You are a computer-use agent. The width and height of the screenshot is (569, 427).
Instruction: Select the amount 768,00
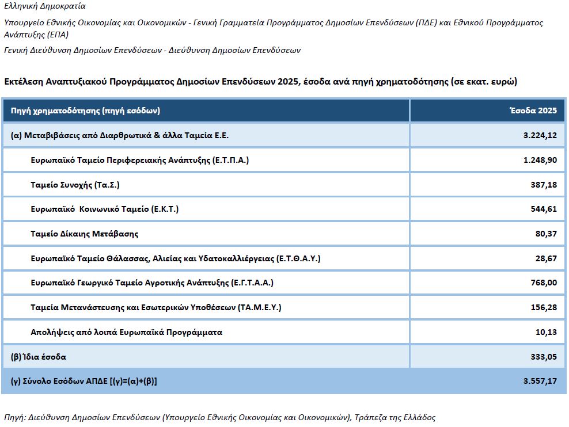pos(544,283)
